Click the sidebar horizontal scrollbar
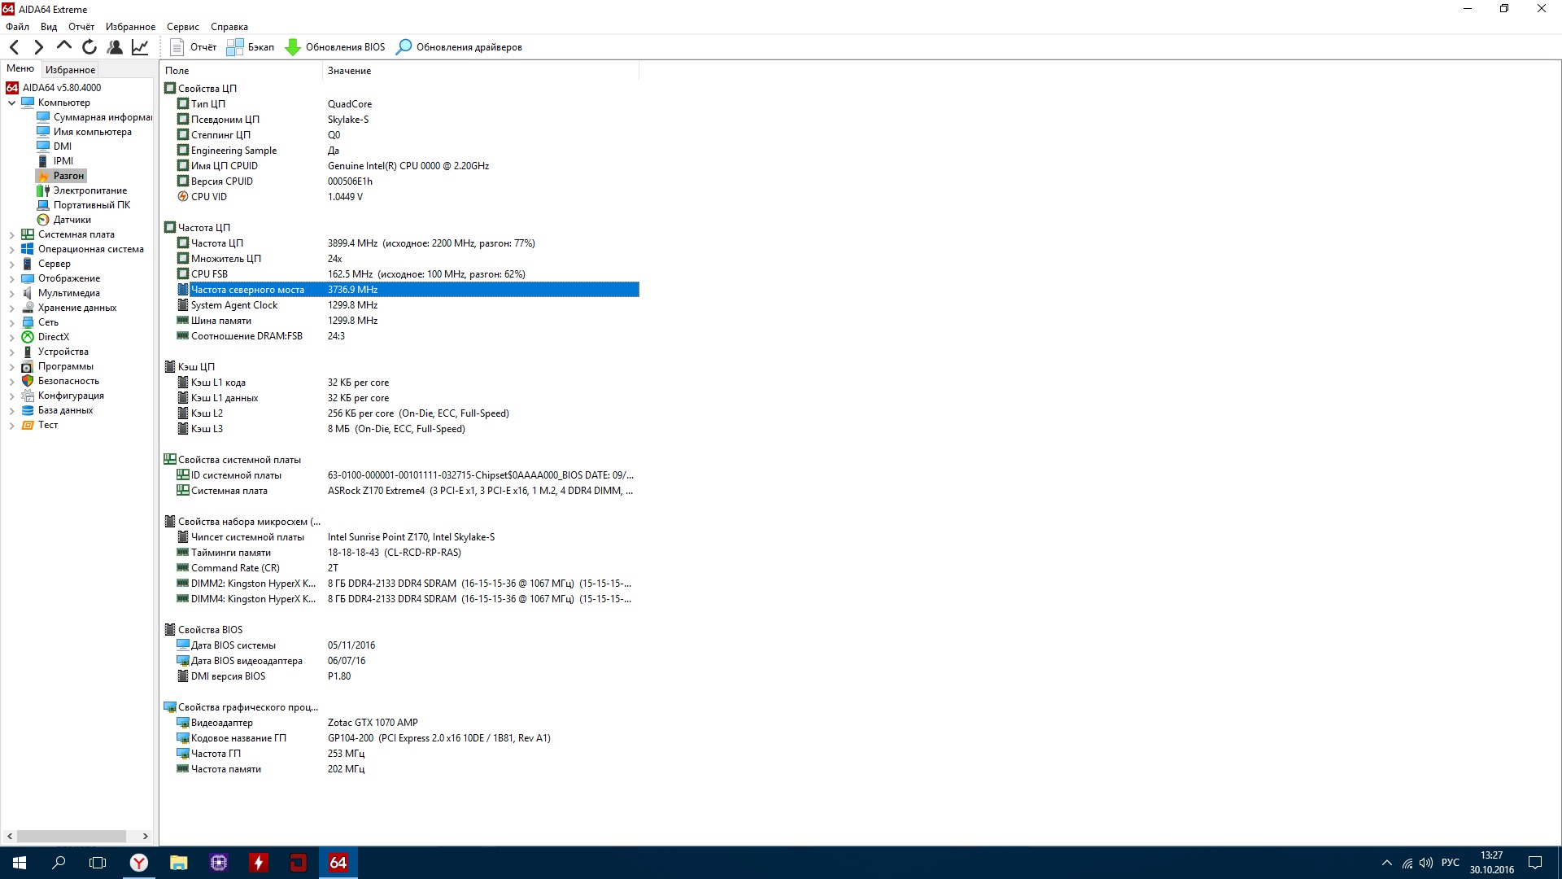 pos(71,836)
